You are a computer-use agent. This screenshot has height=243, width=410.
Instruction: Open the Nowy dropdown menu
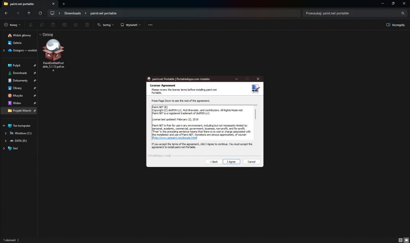(12, 25)
